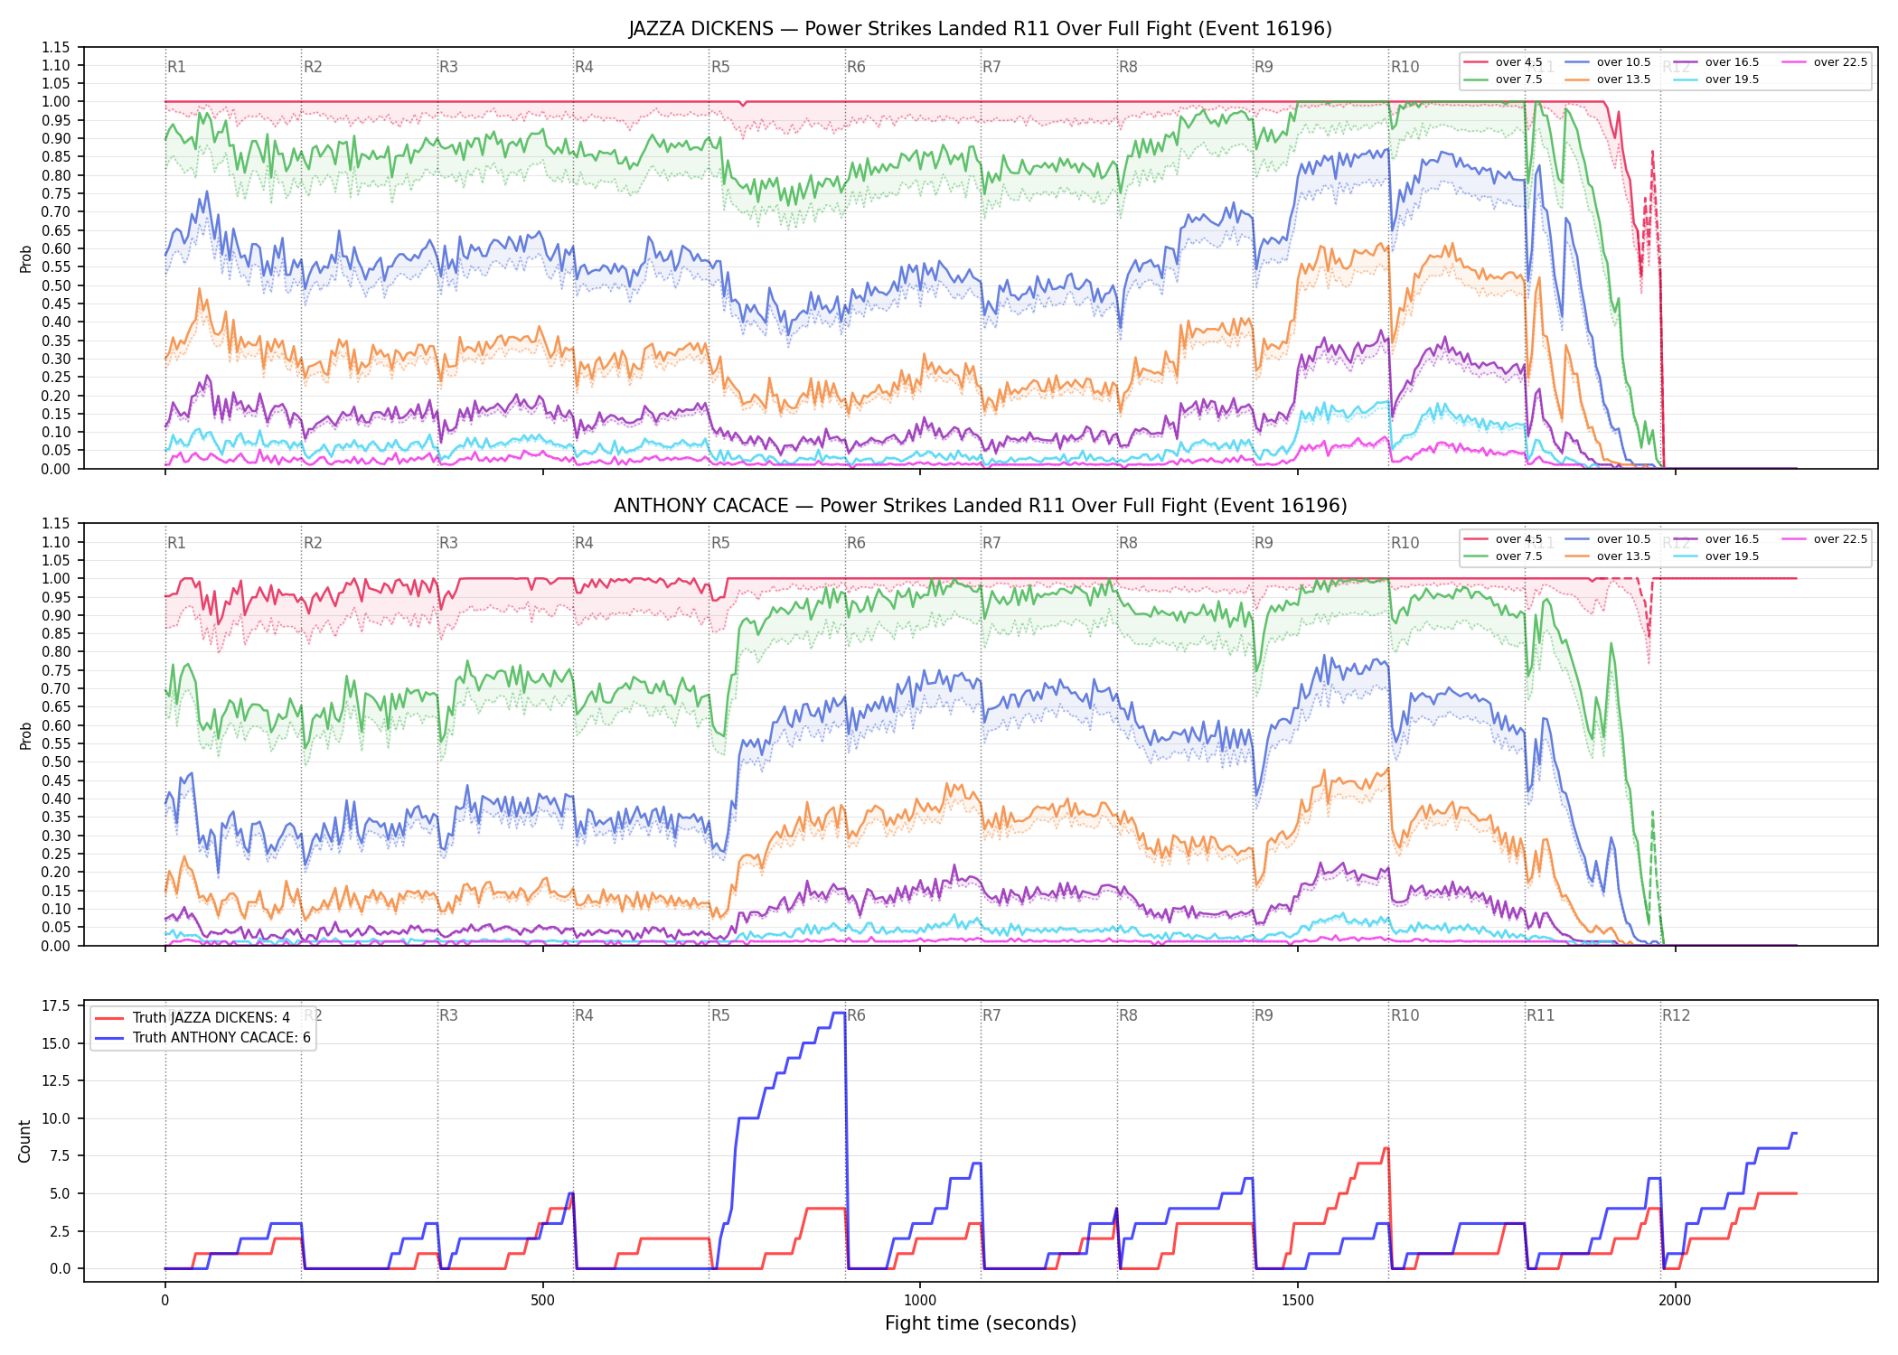The height and width of the screenshot is (1355, 1898).
Task: Click the 2000 tick label on time axis
Action: (1675, 1301)
